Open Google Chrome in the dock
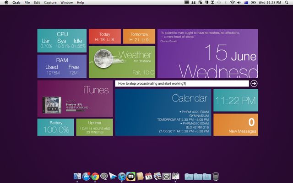 coord(95,176)
